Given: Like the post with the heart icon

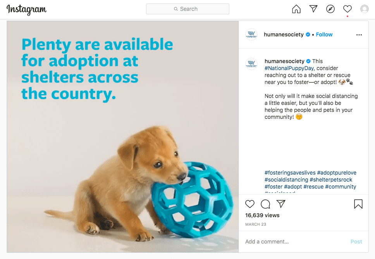Looking at the screenshot, I should (x=250, y=204).
